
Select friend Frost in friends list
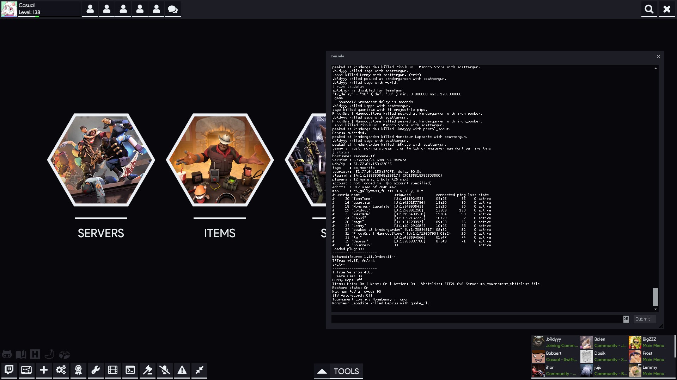(x=651, y=356)
